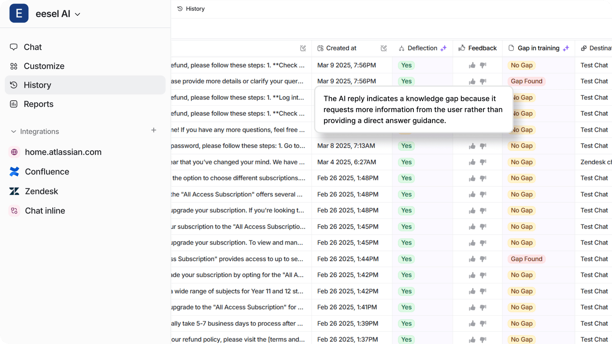Viewport: 612px width, 344px height.
Task: Thumbs down the Mar 8 7:13AM row
Action: click(x=483, y=146)
